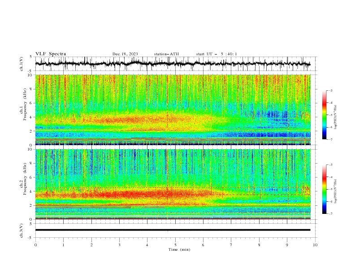Viewport: 355px width, 275px height.
Task: Click the ch.1 voltage waveform trace
Action: tap(173, 64)
